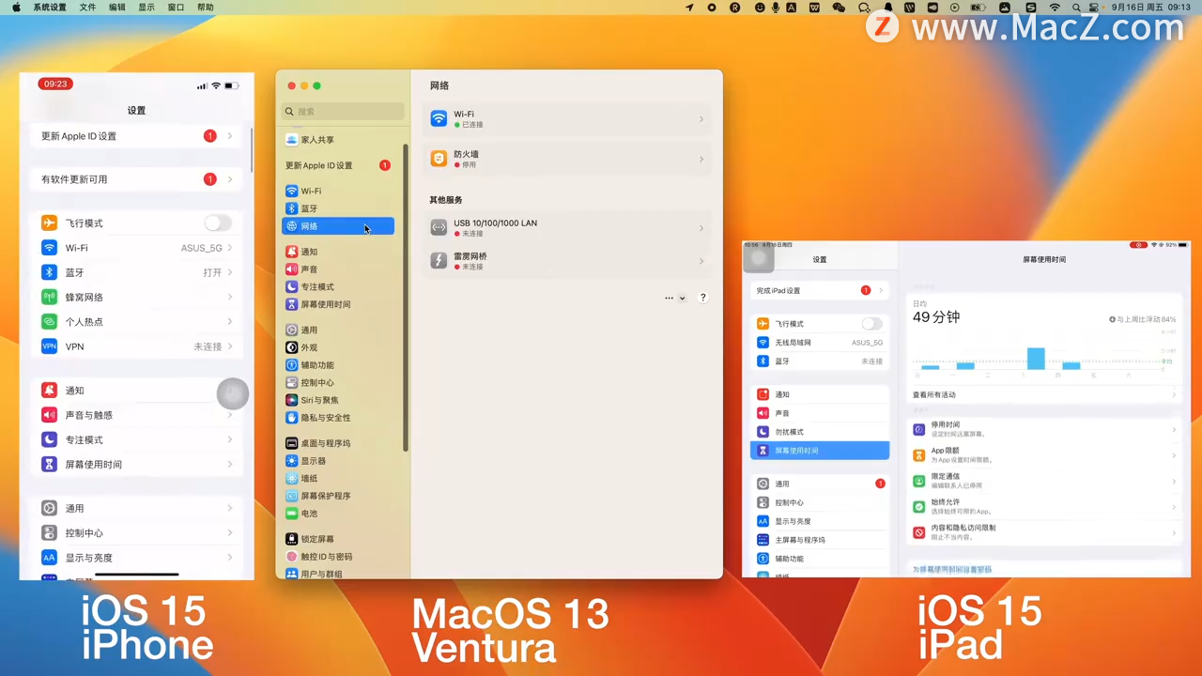Open the Apple menu

click(x=16, y=8)
